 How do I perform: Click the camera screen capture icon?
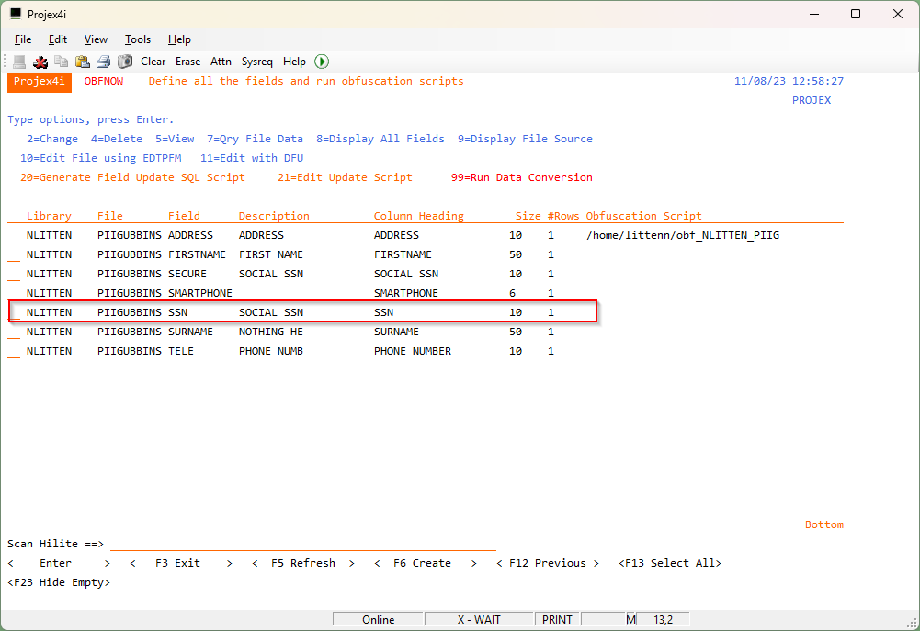(x=124, y=62)
